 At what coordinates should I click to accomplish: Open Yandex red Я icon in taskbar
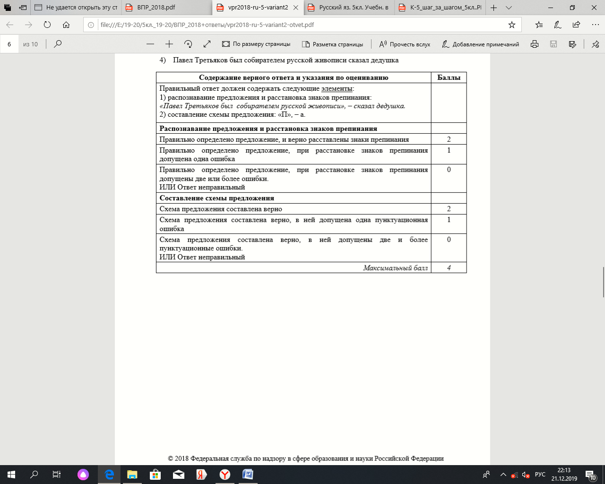[x=202, y=475]
